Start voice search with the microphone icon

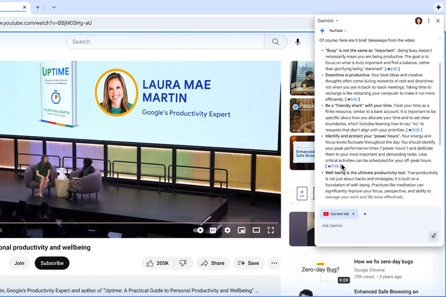[297, 42]
